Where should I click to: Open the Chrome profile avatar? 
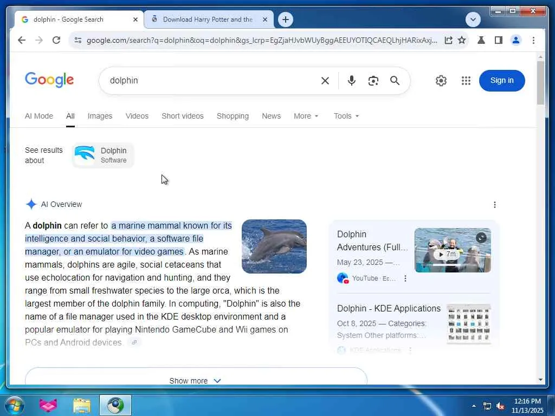click(x=516, y=40)
